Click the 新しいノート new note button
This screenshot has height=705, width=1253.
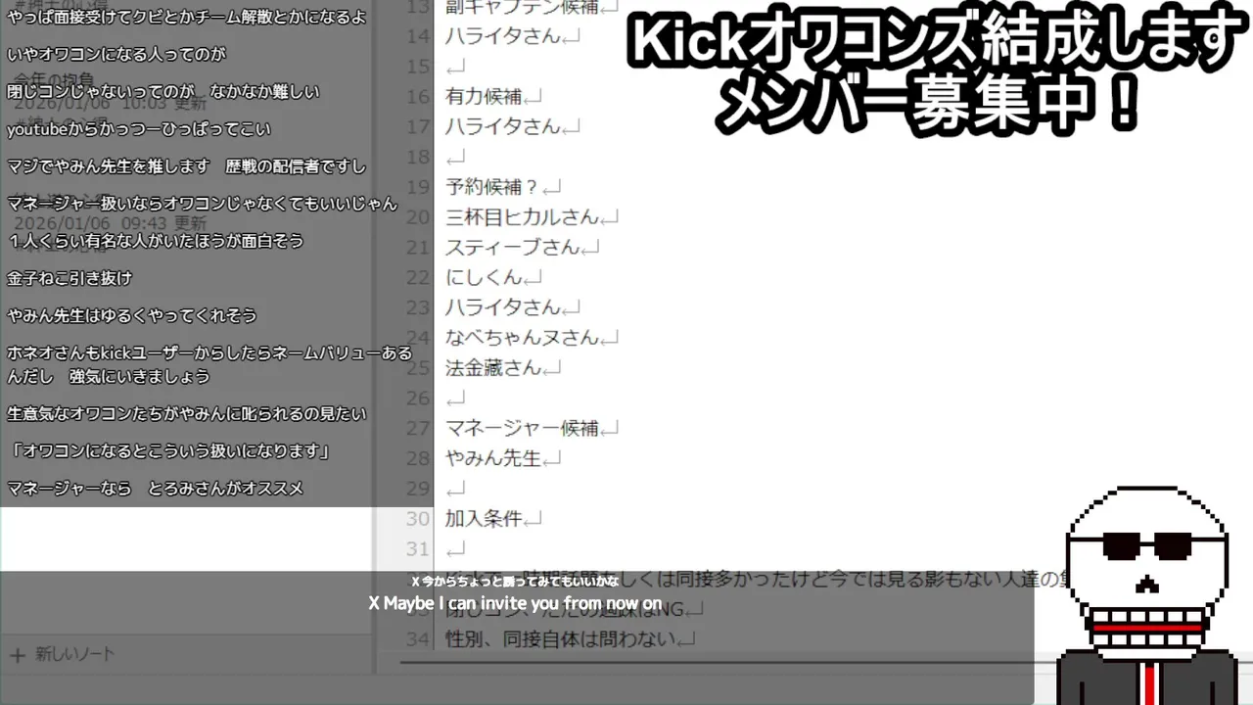[63, 653]
